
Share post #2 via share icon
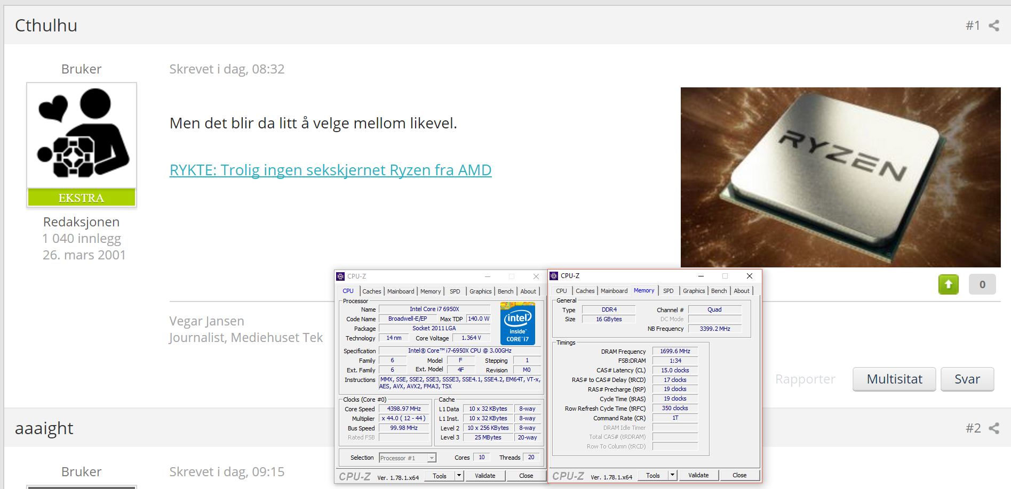pos(994,428)
